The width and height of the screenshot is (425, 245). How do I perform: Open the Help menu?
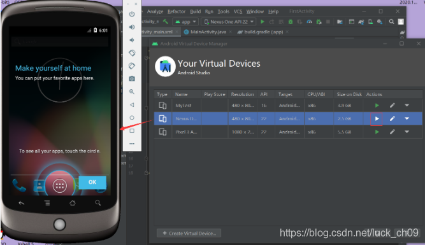[273, 11]
